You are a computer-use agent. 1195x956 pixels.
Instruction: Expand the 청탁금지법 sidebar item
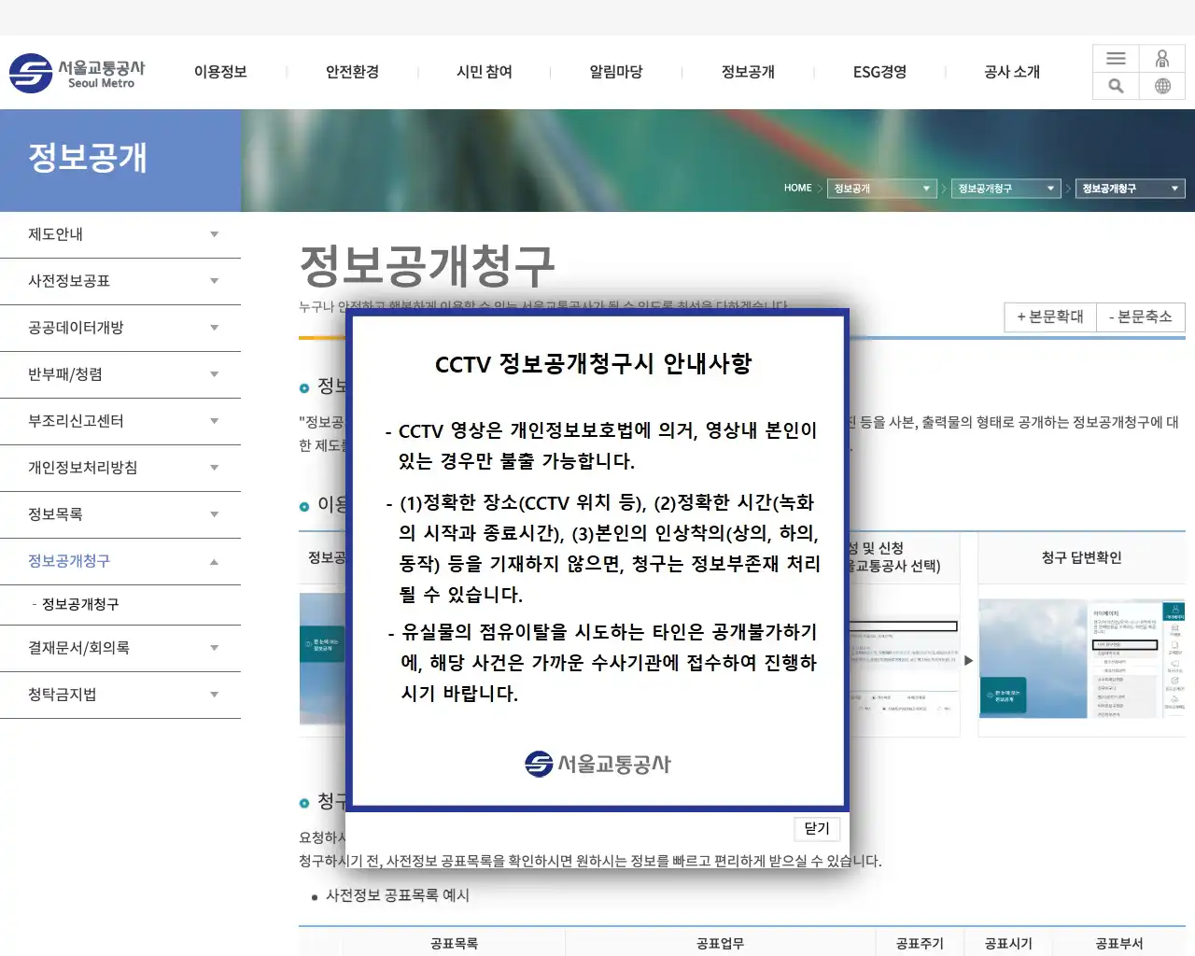[x=120, y=695]
